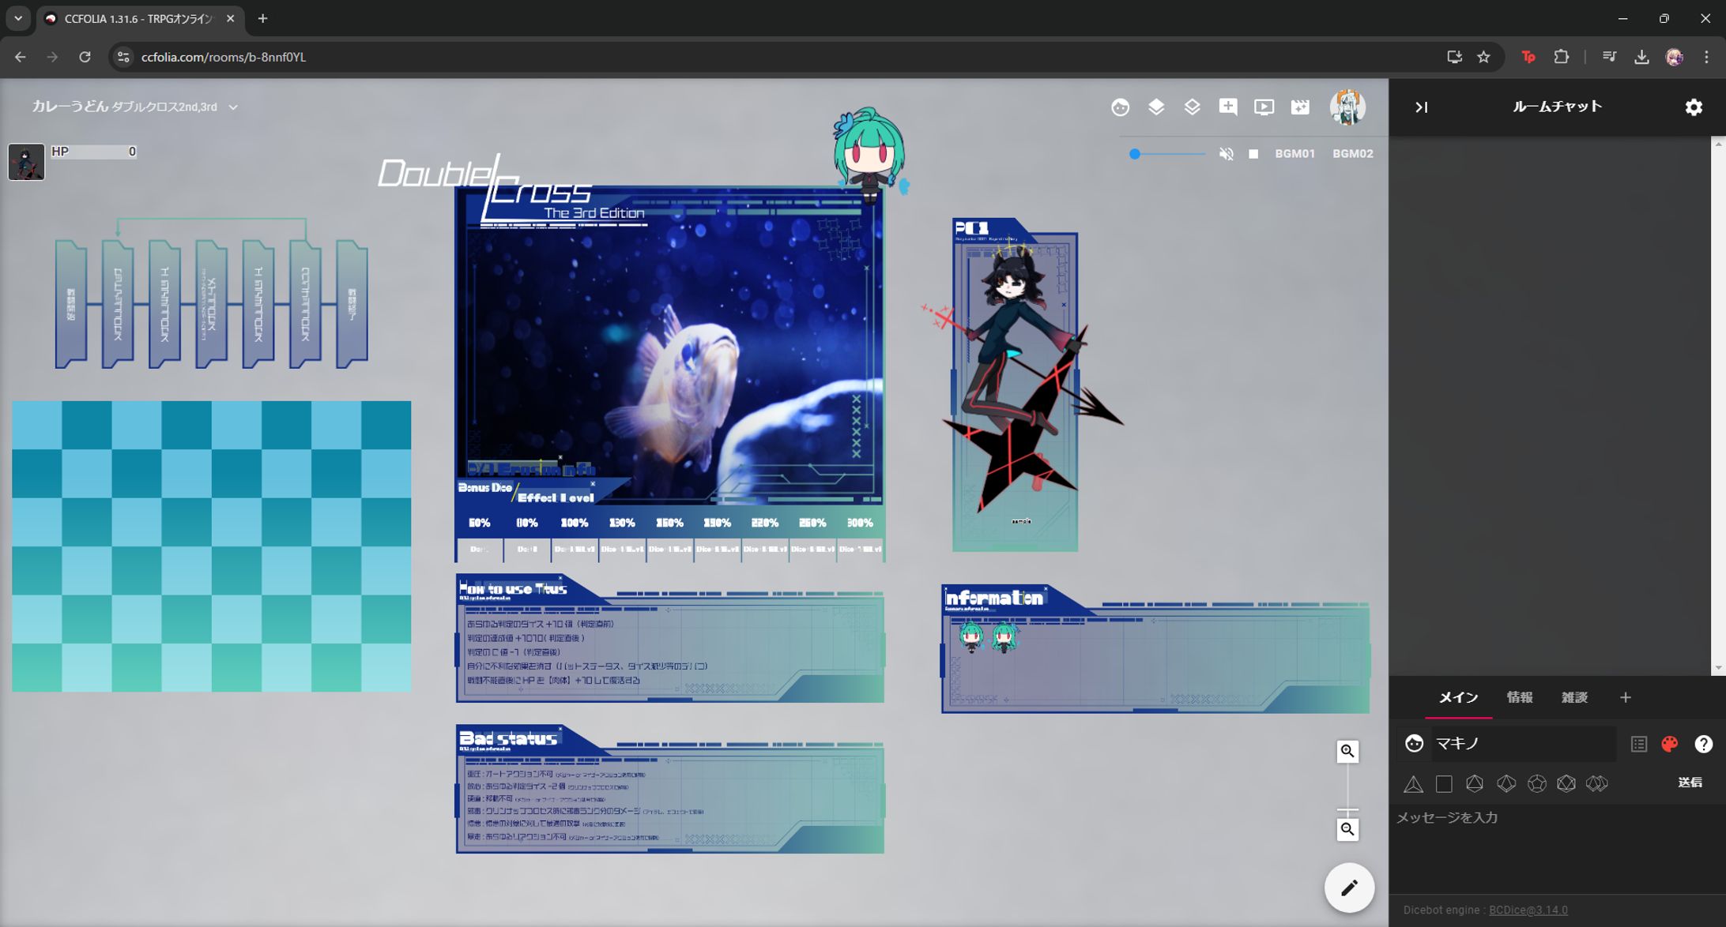
Task: Select the character portrait thumbnail beside the HP bar
Action: (x=26, y=161)
